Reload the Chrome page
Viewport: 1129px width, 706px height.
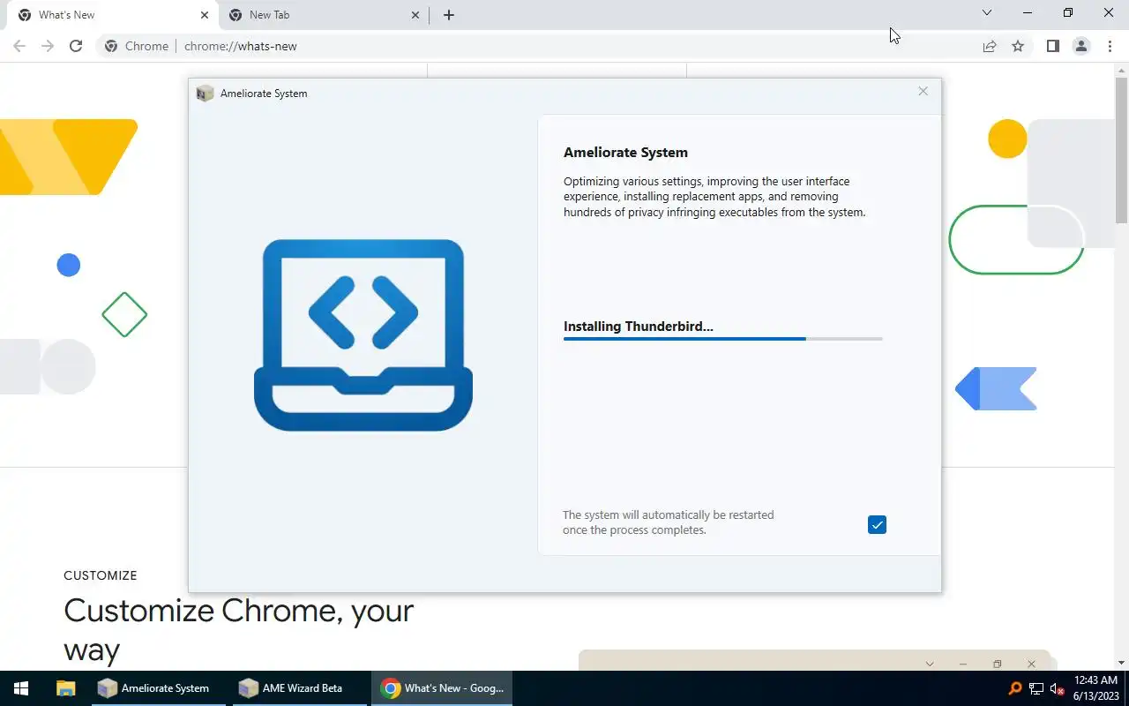pyautogui.click(x=76, y=46)
